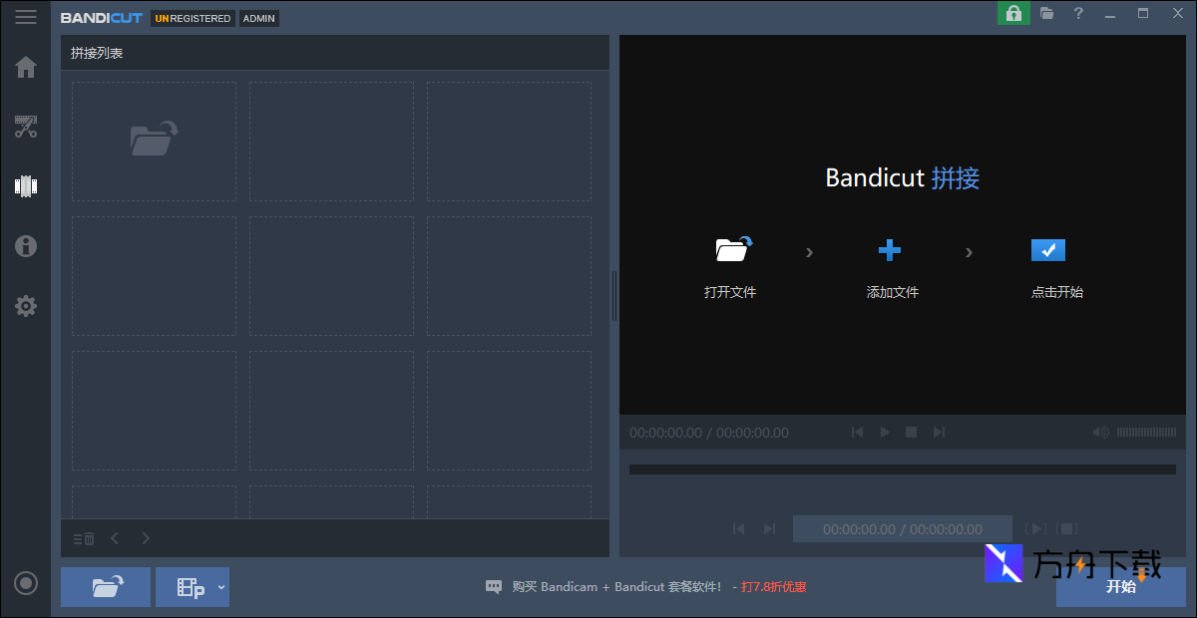Click the ADMIN label in the titlebar
The width and height of the screenshot is (1197, 618).
coord(258,18)
